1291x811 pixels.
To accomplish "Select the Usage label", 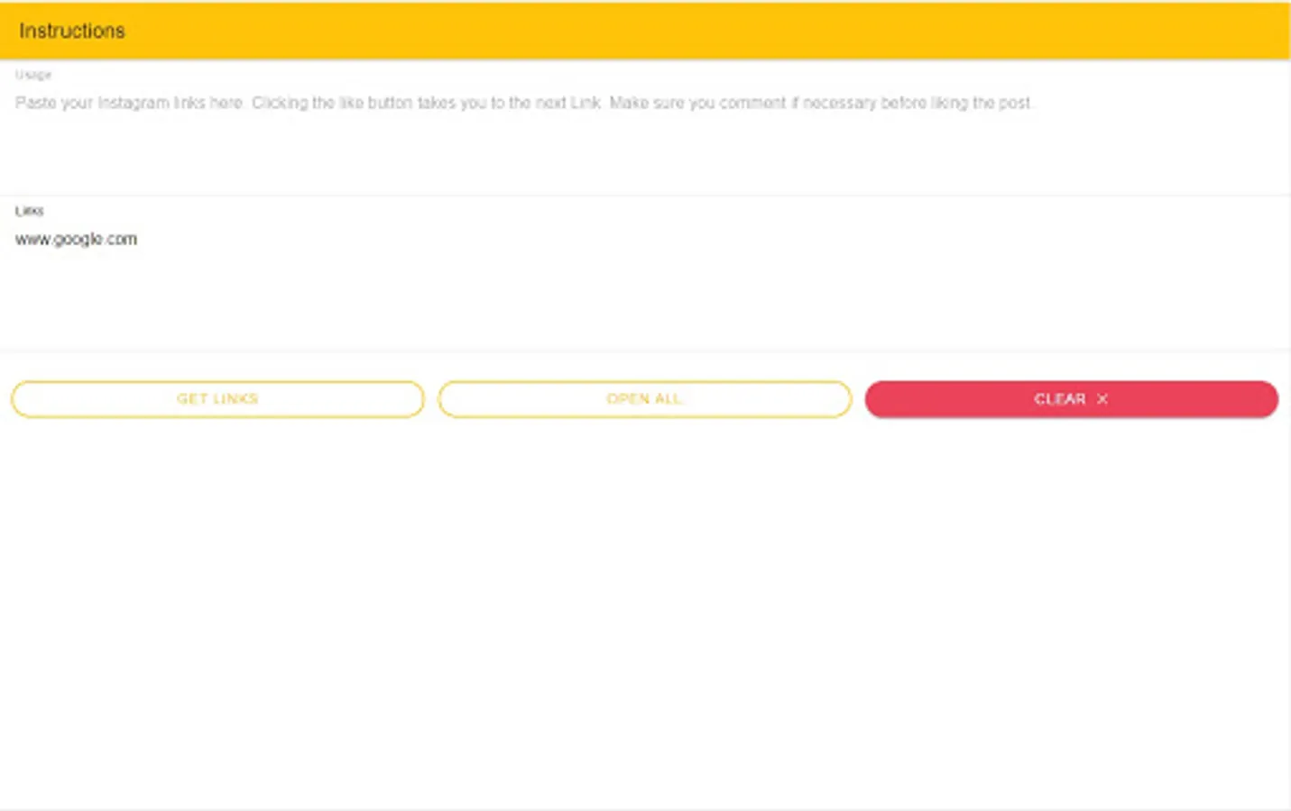I will pyautogui.click(x=32, y=74).
